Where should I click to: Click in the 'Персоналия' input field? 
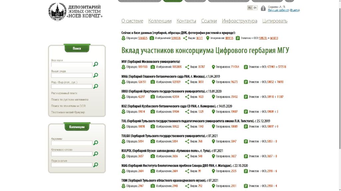(72, 165)
